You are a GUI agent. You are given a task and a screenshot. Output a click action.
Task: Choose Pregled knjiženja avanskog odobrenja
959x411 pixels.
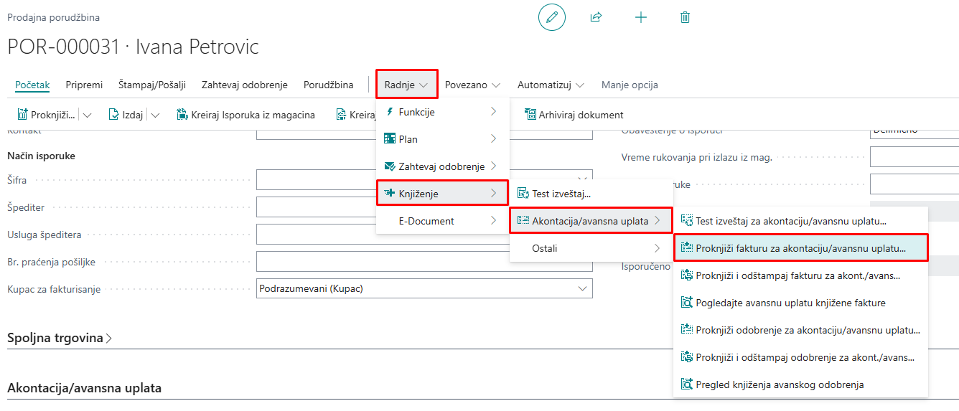point(779,384)
